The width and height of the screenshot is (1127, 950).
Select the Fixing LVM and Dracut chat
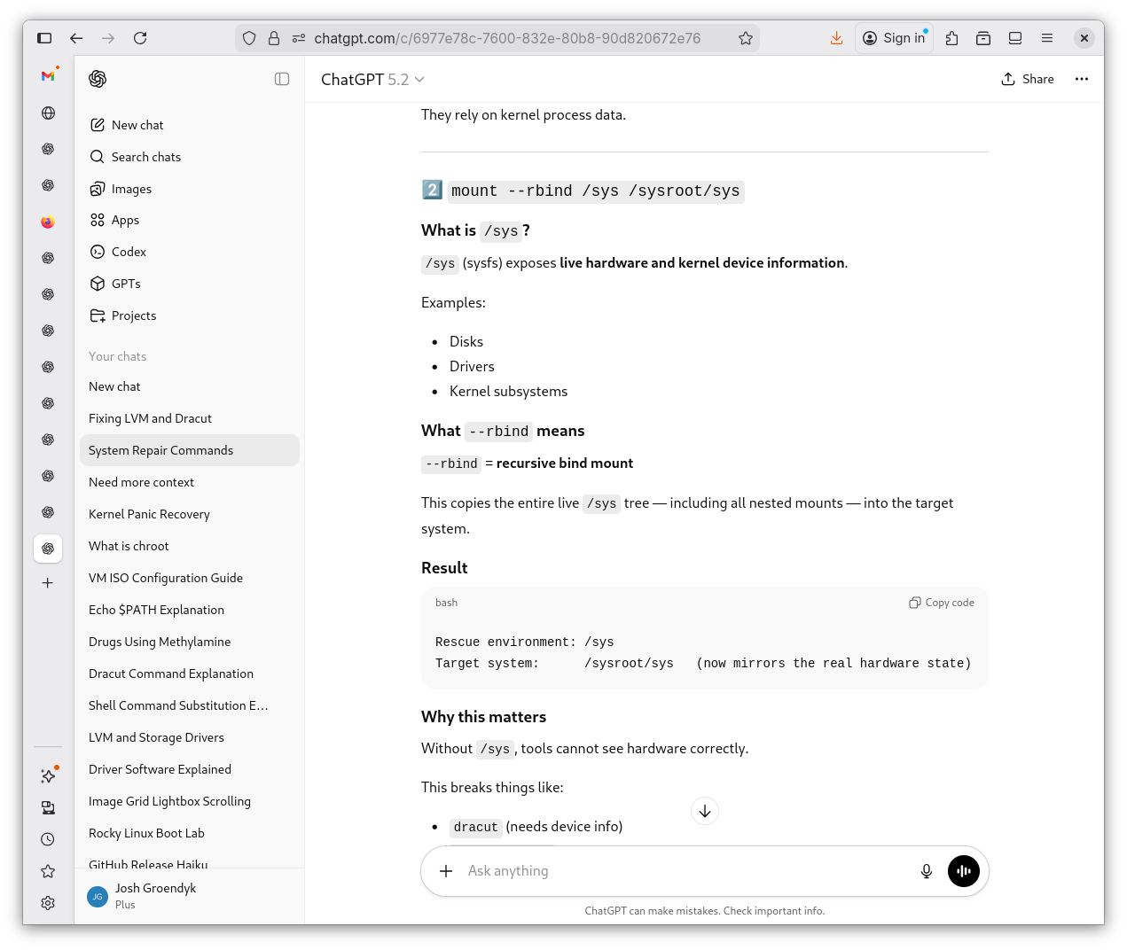150,418
